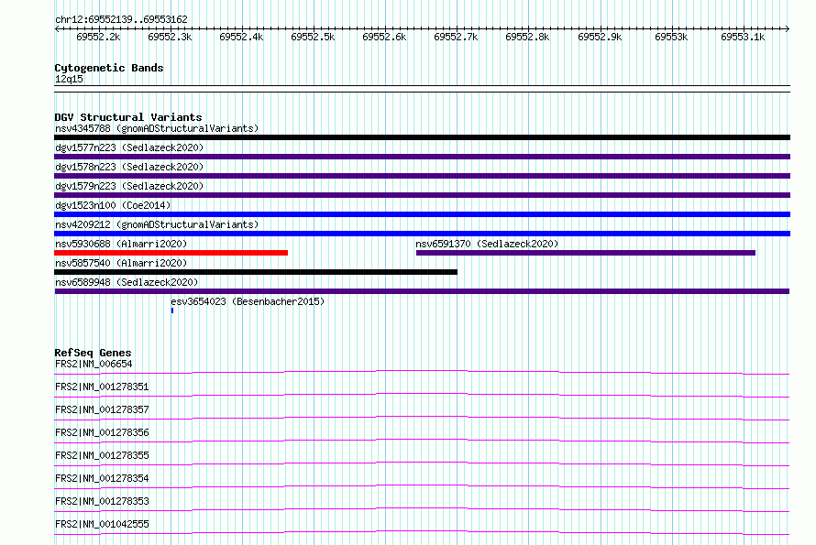The height and width of the screenshot is (545, 816).
Task: Open variant dgv1579n223 (Sedlazeck2020) label
Action: (129, 186)
